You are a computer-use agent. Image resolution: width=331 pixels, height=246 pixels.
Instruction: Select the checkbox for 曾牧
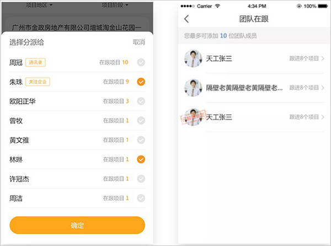click(141, 121)
